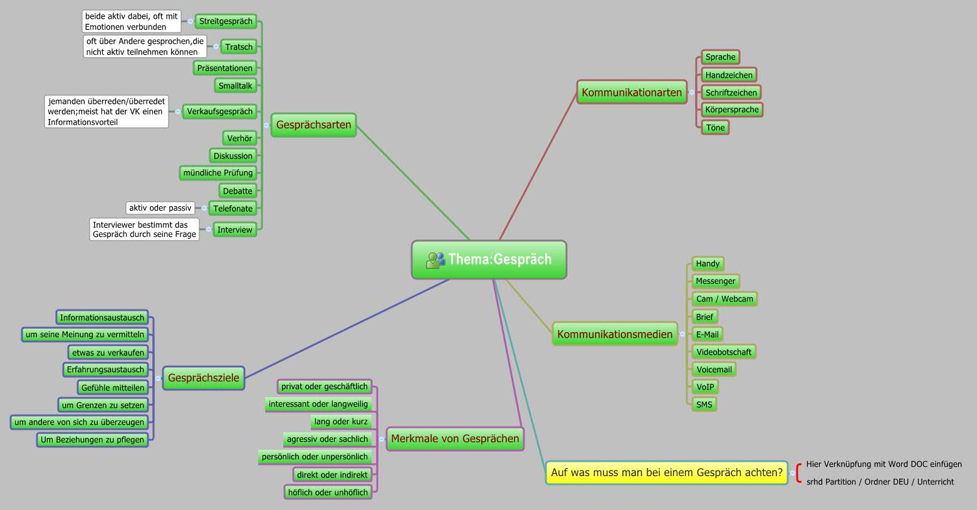Select the Körpersprache node
The width and height of the screenshot is (977, 510).
[733, 109]
